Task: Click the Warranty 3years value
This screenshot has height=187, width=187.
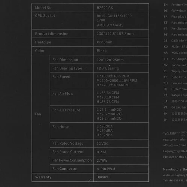Action: [102, 177]
